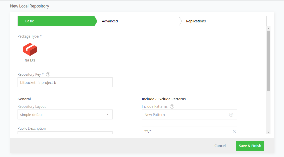Viewport: 284px width, 157px height.
Task: Go to the Replications tab
Action: click(x=223, y=21)
